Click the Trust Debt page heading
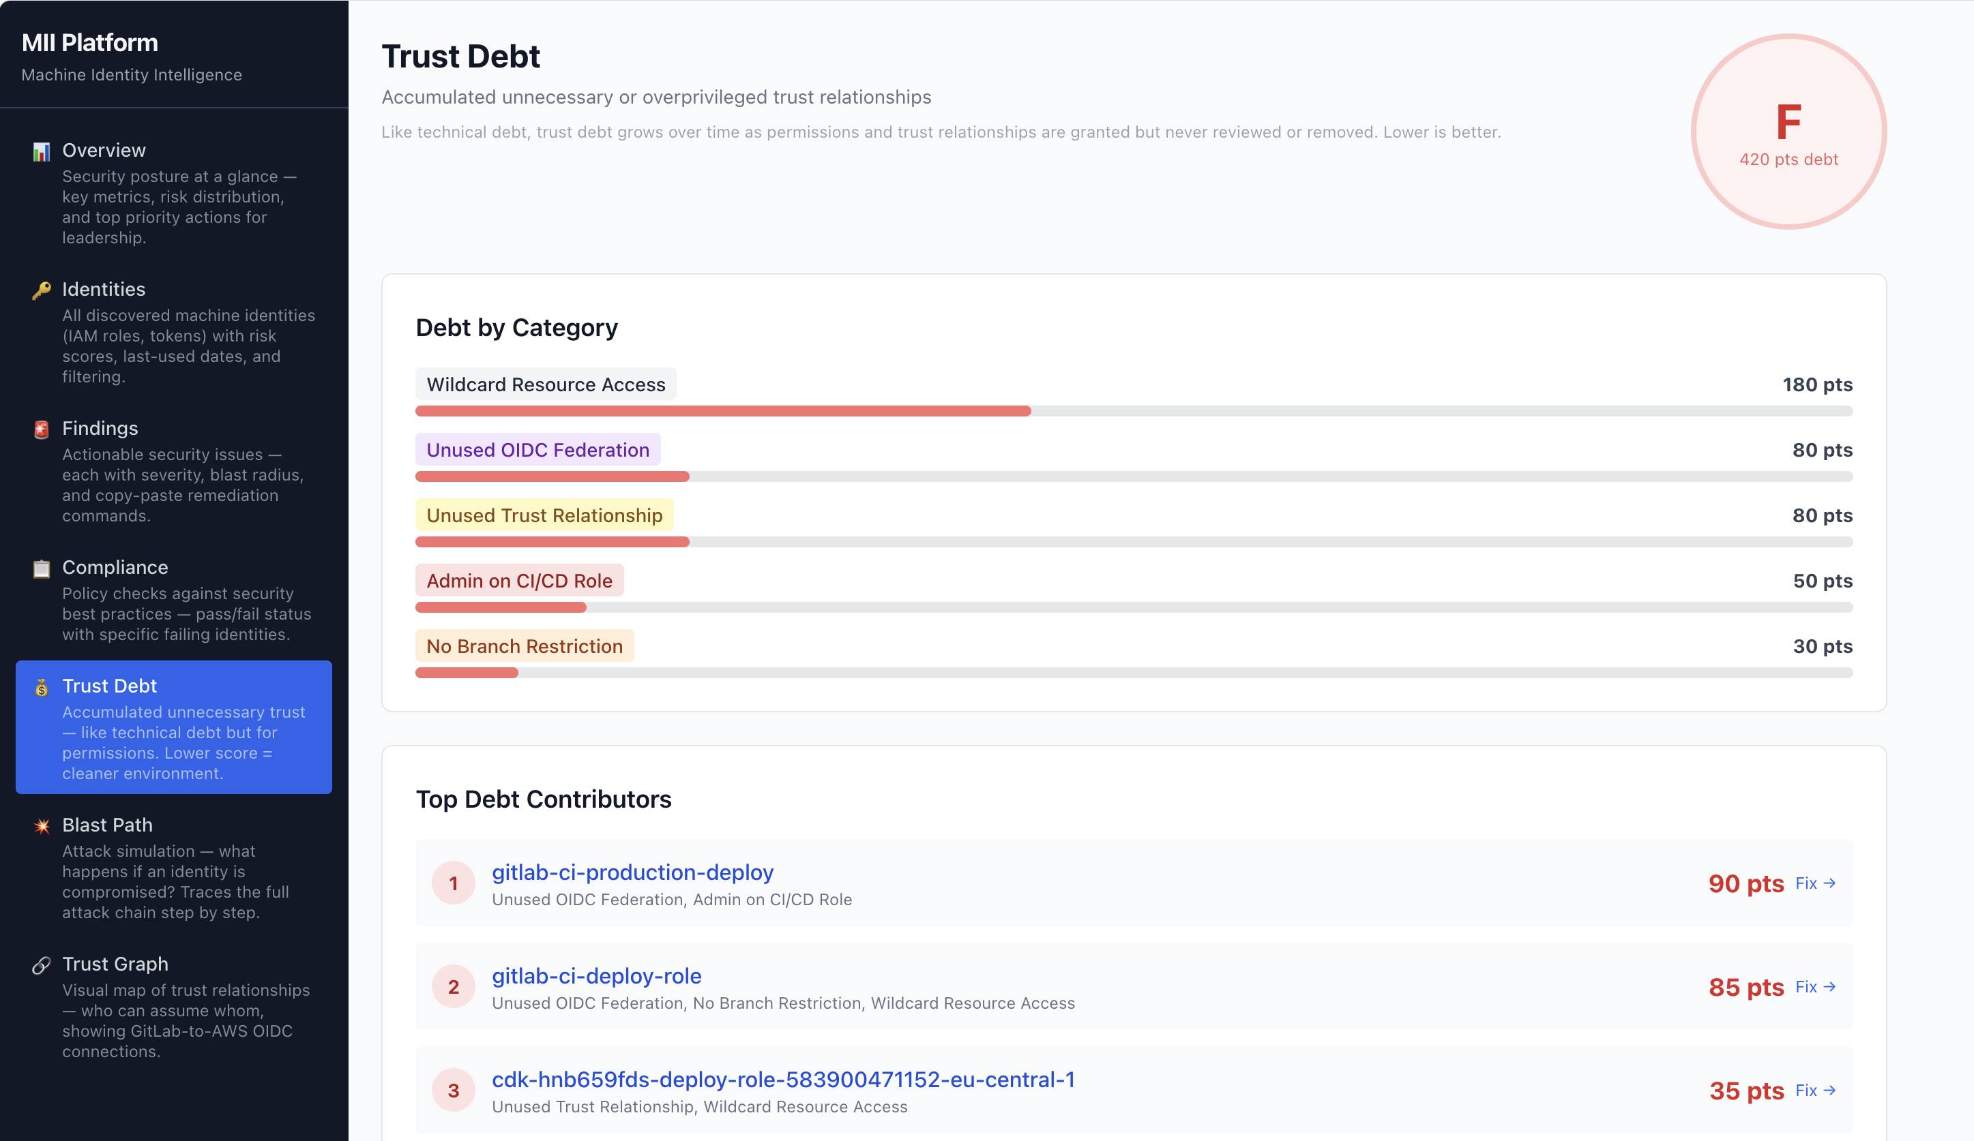The width and height of the screenshot is (1974, 1141). [x=460, y=57]
